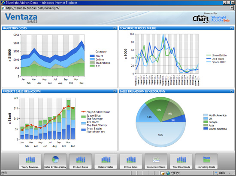Image resolution: width=236 pixels, height=176 pixels.
Task: Select the Retailer Sales chart button
Action: tap(106, 161)
